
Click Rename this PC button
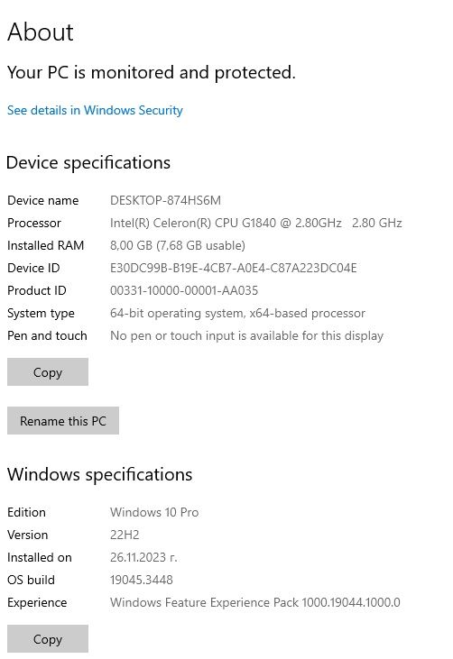(63, 421)
